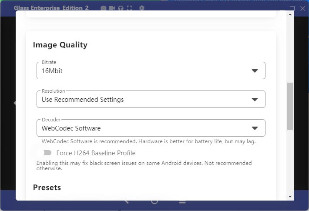This screenshot has width=309, height=211.
Task: Open the Bitrate dropdown showing 16Mbit
Action: point(151,70)
